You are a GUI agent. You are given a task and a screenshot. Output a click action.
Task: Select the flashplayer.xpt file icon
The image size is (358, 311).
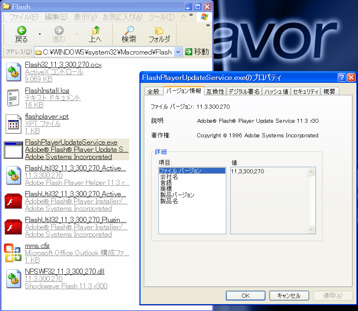(x=13, y=124)
